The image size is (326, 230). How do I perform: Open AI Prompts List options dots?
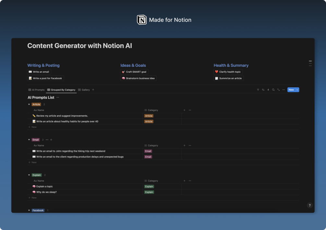coord(58,97)
